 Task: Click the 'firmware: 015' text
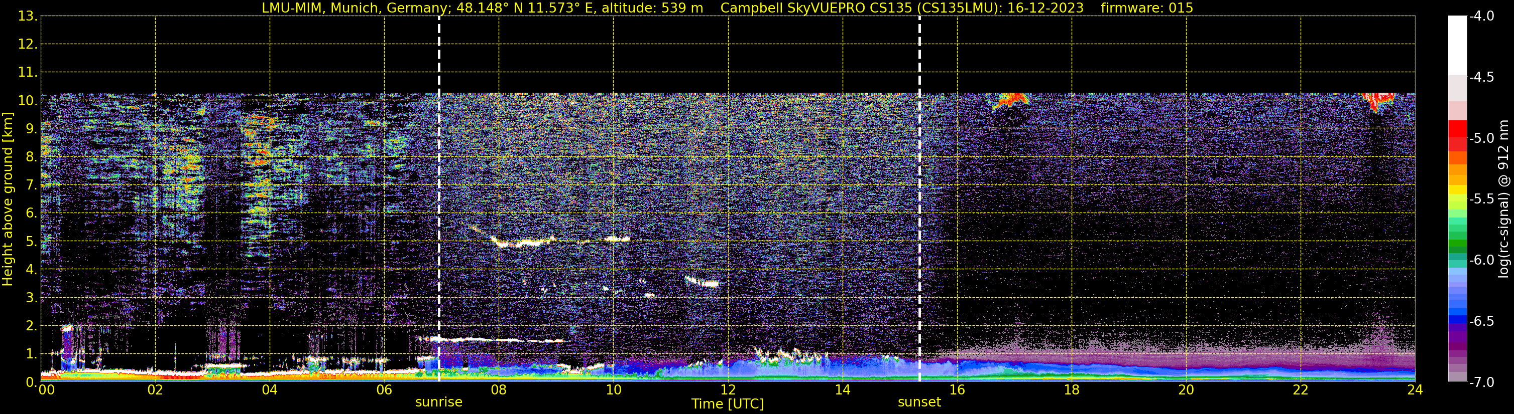tap(1146, 8)
